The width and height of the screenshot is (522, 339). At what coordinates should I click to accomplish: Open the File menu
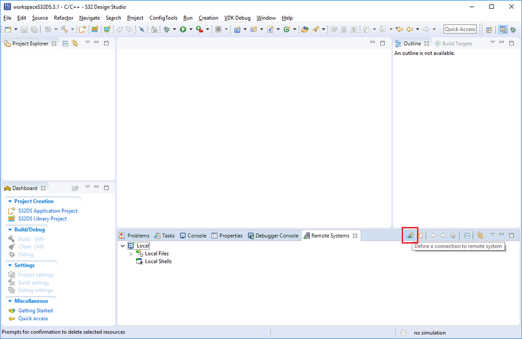[x=7, y=18]
